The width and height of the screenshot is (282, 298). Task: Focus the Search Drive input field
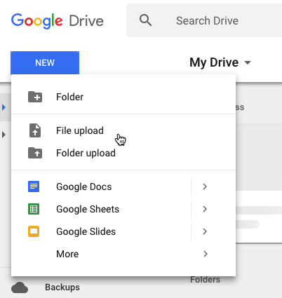click(x=207, y=20)
